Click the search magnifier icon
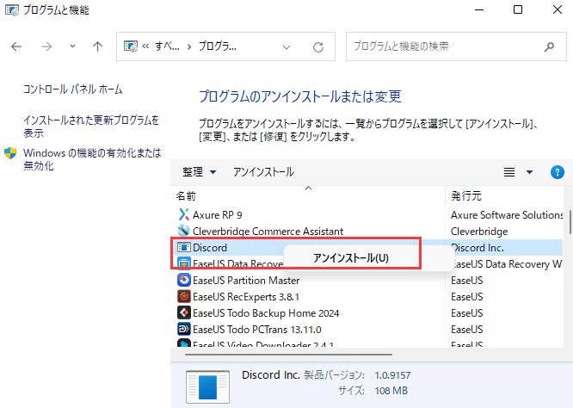This screenshot has height=408, width=573. [x=549, y=46]
